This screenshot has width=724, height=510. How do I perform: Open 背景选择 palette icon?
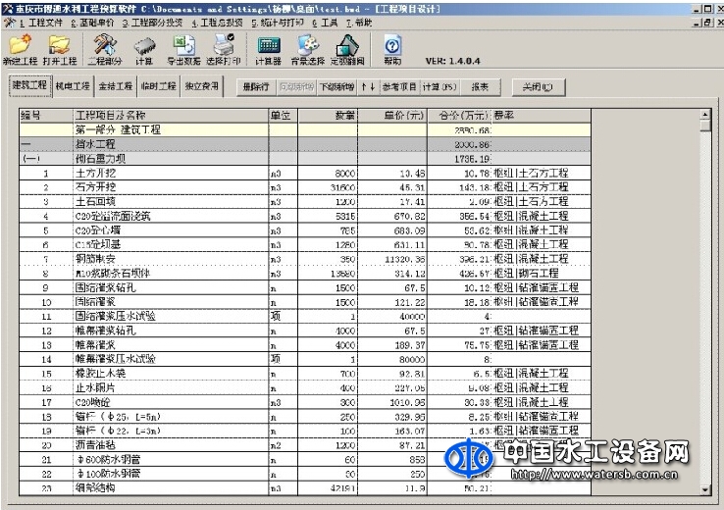(308, 50)
